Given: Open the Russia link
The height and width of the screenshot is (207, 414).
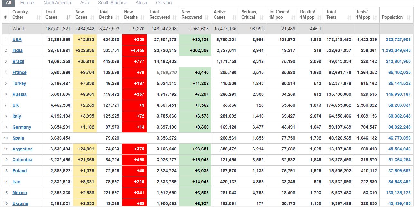Looking at the screenshot, I should pyautogui.click(x=19, y=94).
